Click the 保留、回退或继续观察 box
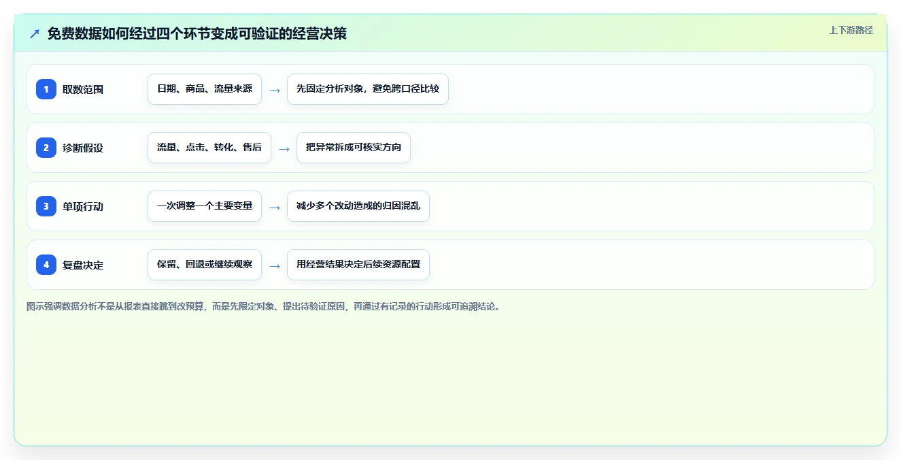The height and width of the screenshot is (460, 901). 205,265
